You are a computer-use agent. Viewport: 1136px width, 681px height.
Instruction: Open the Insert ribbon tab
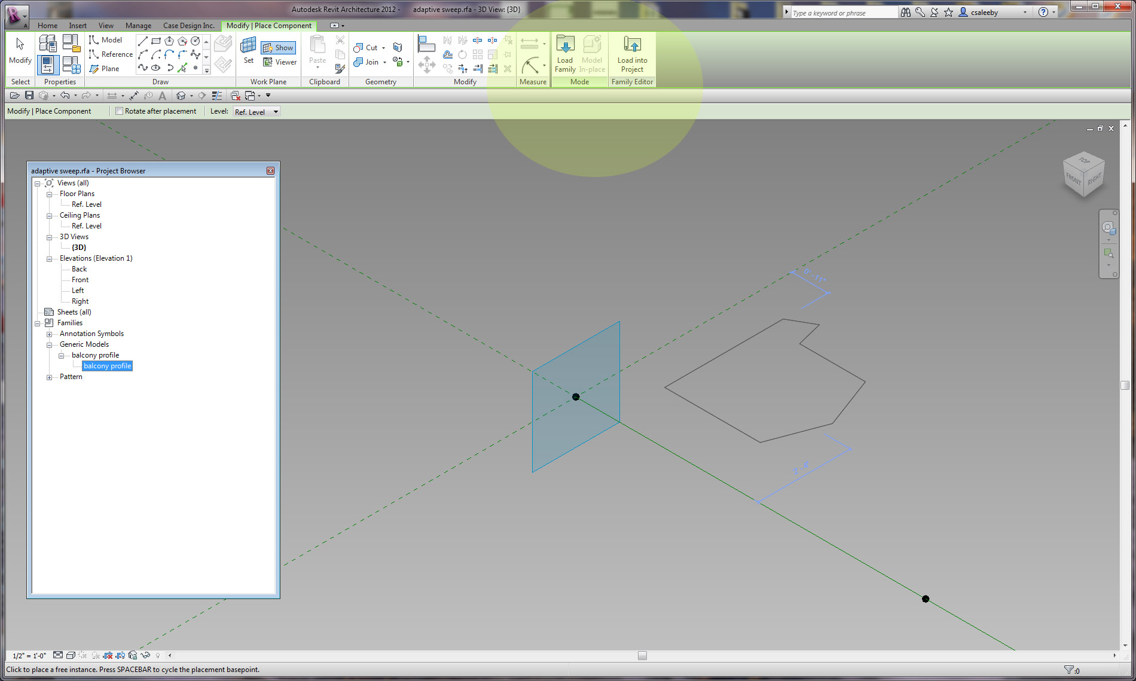click(x=78, y=26)
